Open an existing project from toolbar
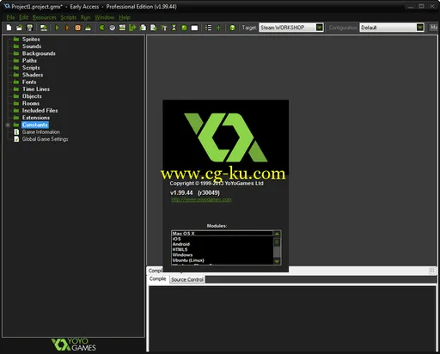440x354 pixels. [x=19, y=27]
